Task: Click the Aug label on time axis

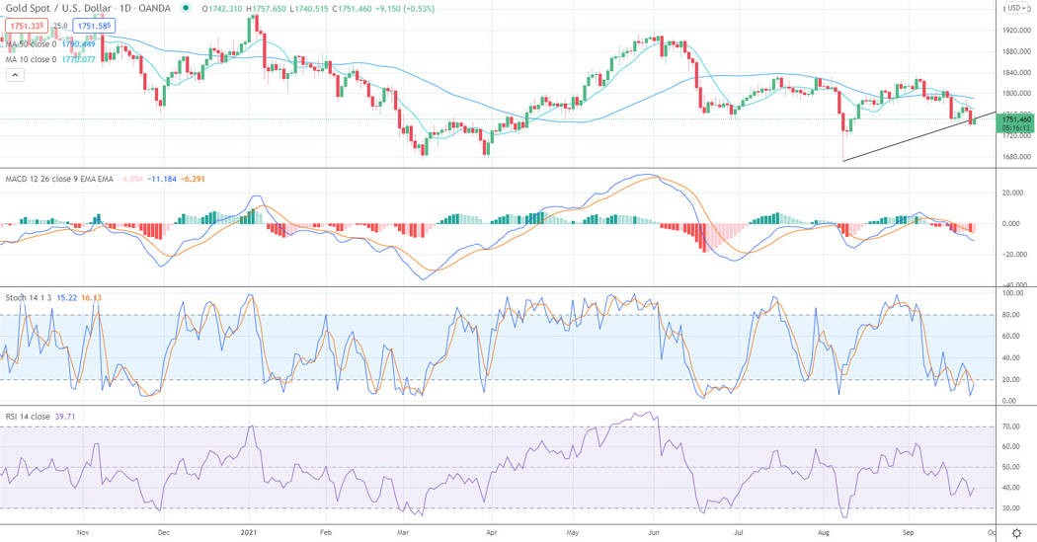Action: click(824, 532)
